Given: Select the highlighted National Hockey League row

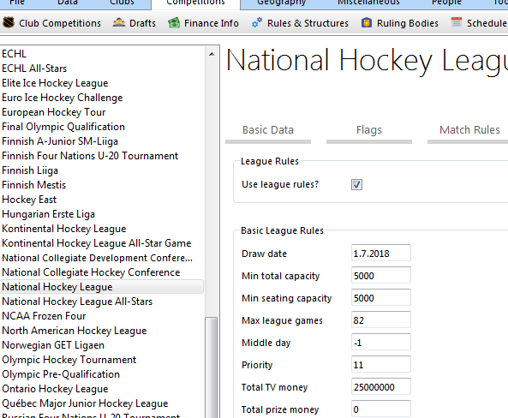Looking at the screenshot, I should coord(102,287).
